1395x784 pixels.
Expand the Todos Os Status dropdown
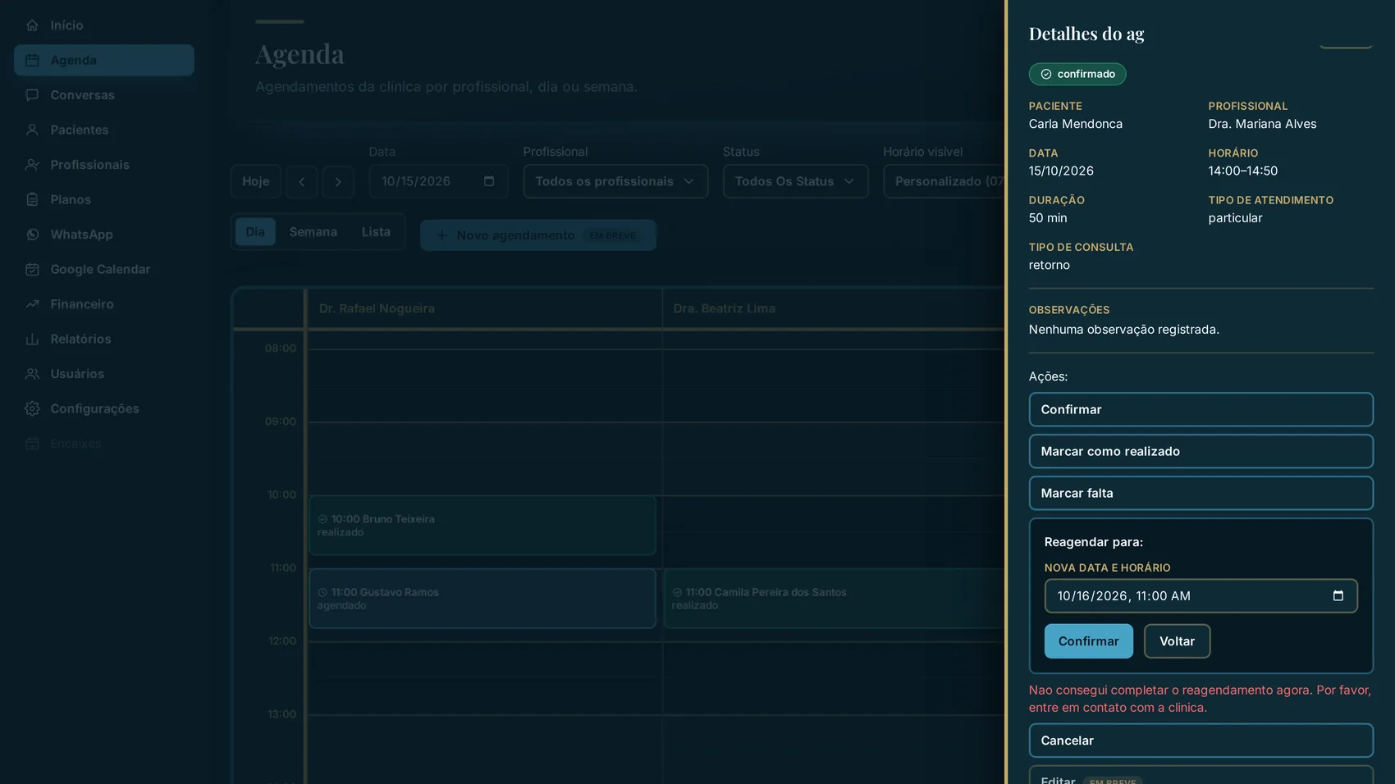point(795,181)
